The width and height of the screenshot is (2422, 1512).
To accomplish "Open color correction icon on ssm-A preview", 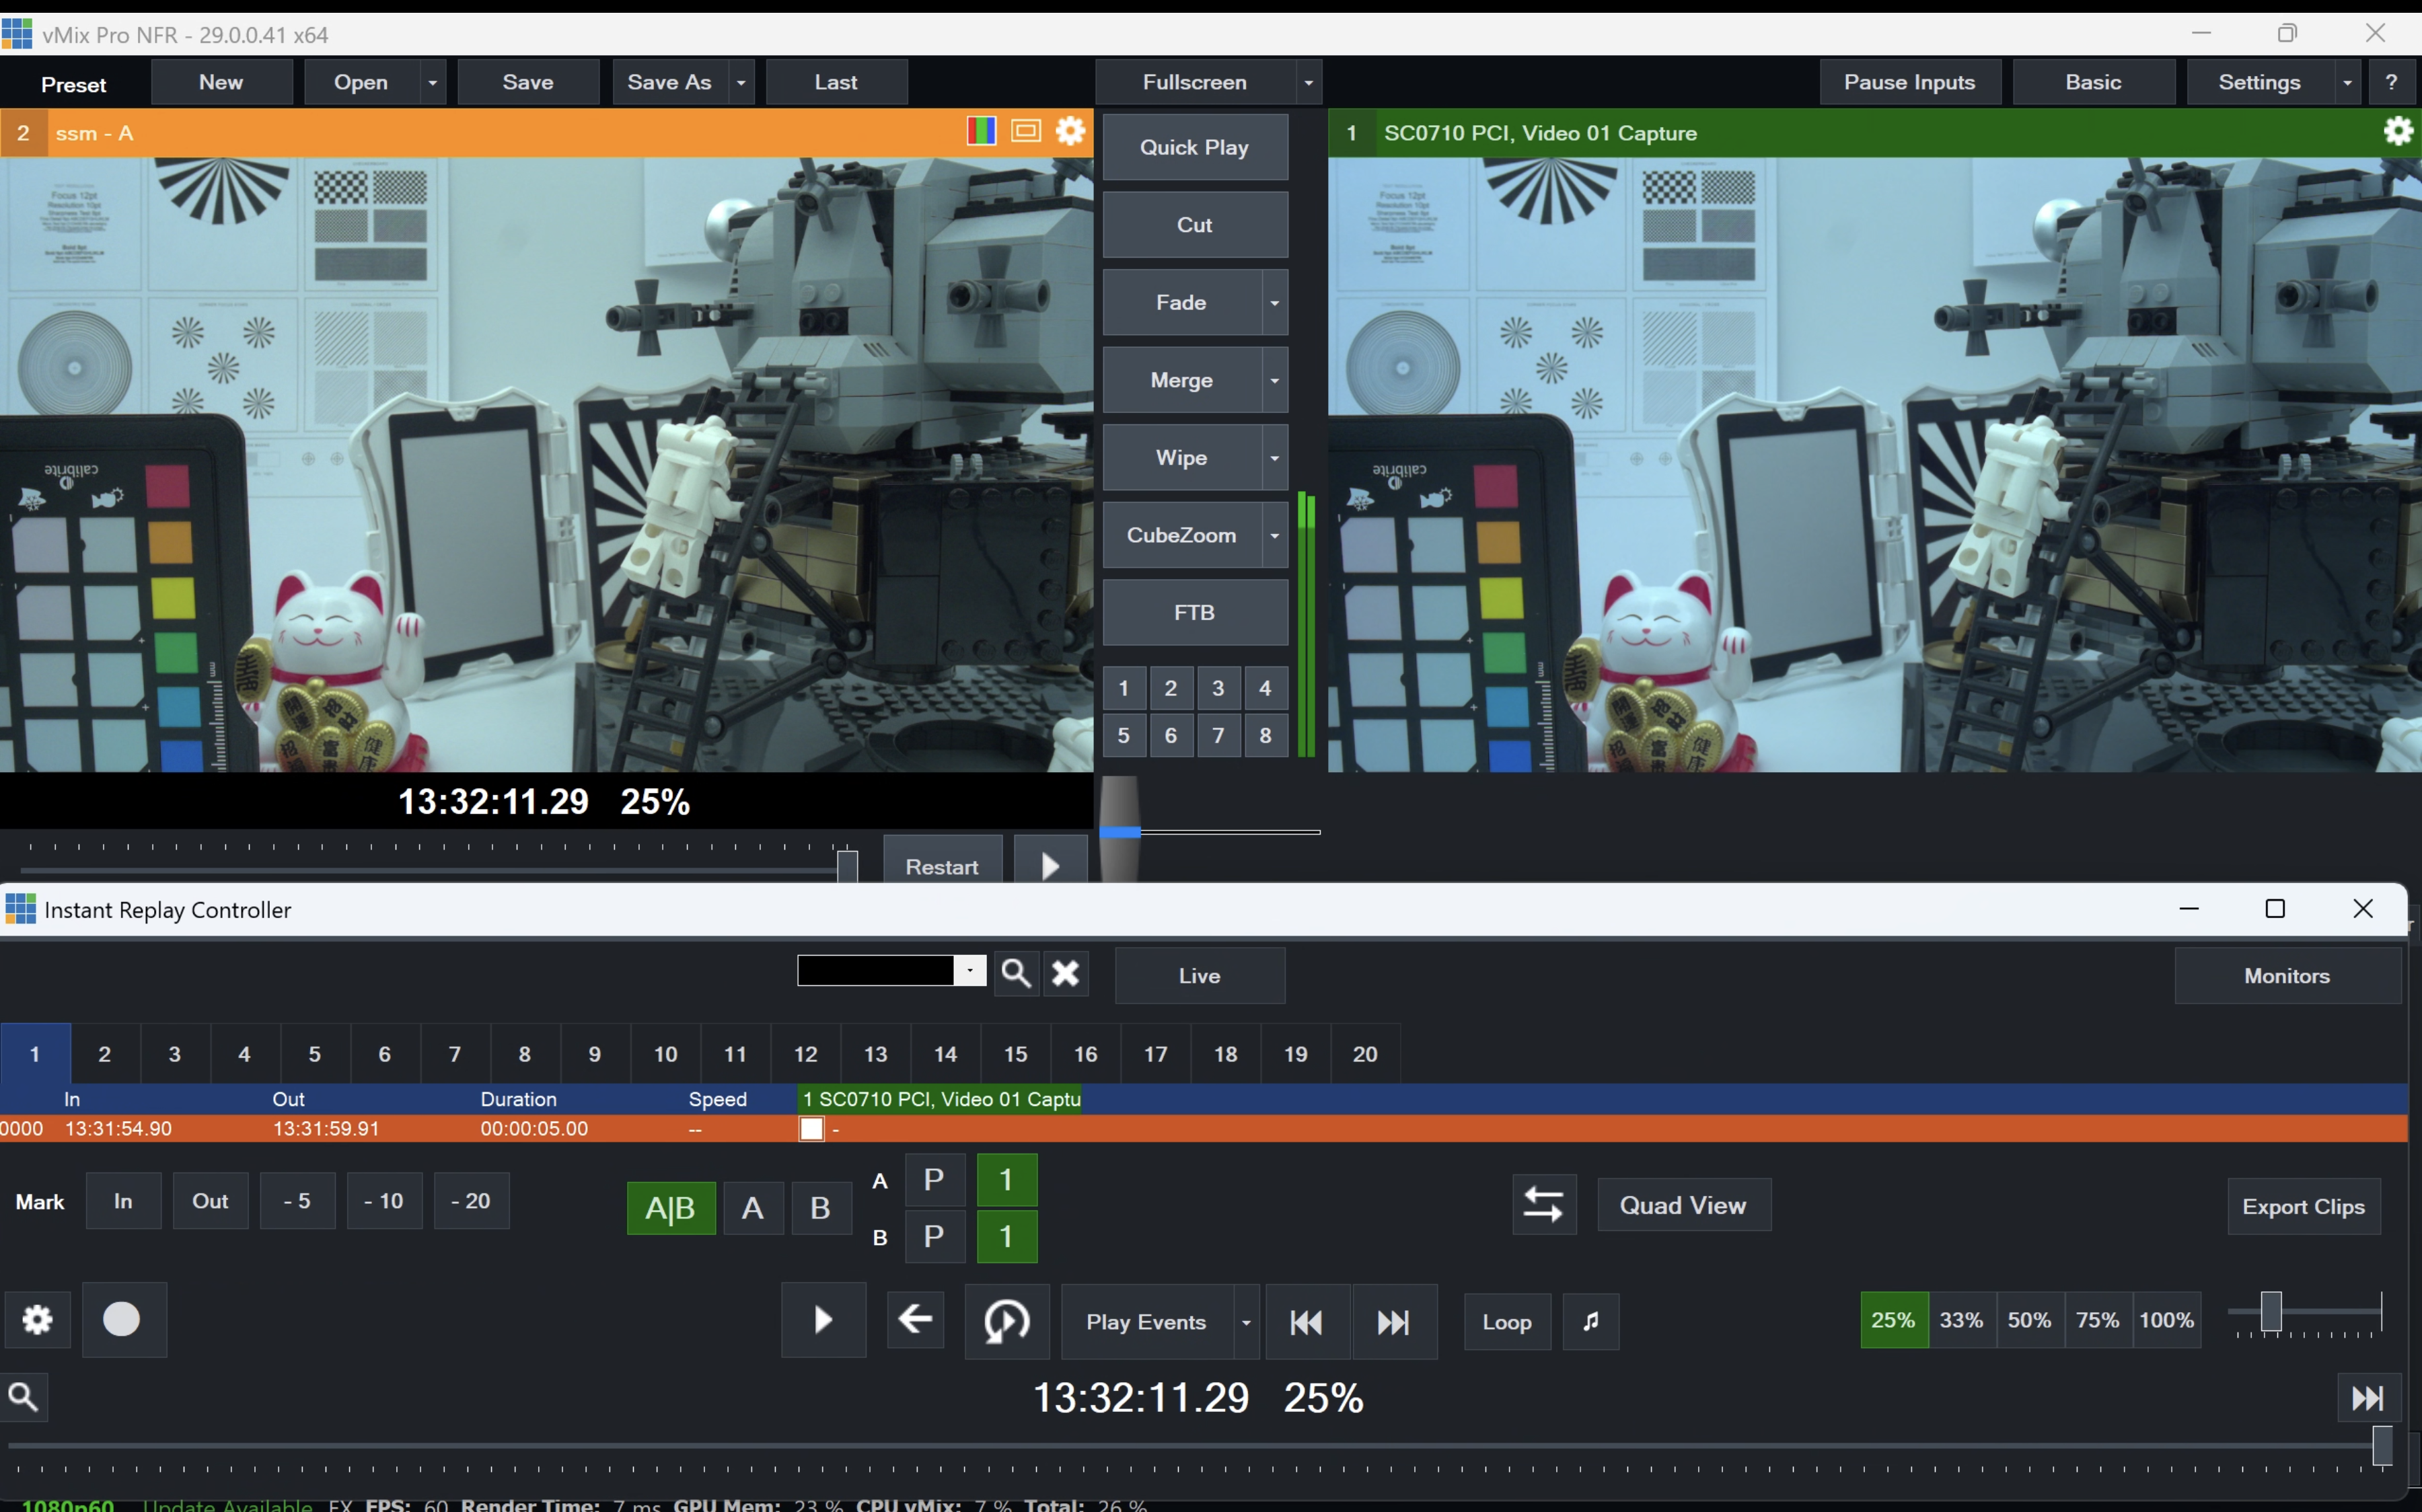I will pyautogui.click(x=981, y=131).
